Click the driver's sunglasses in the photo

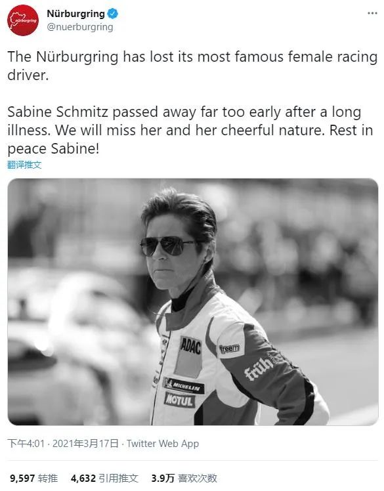(167, 245)
